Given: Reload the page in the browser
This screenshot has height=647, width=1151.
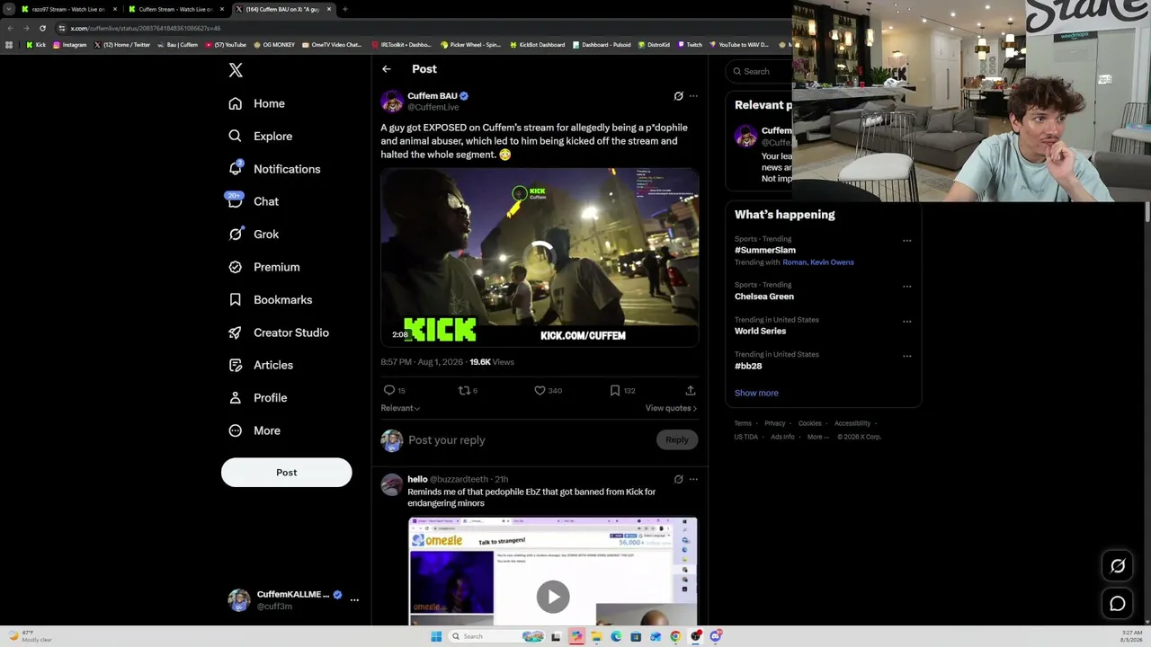Looking at the screenshot, I should pos(42,28).
